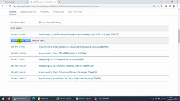Open Implementing Cisco Enterprise Wireless Networks link
Screen dimensions: 180x101
68,72
